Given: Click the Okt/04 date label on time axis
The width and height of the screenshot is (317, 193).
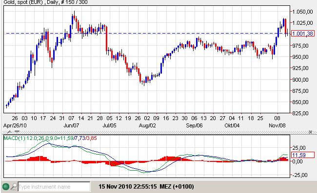Looking at the screenshot, I should point(232,125).
